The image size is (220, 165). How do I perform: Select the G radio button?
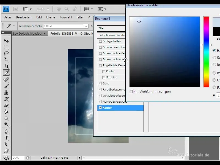214,80
